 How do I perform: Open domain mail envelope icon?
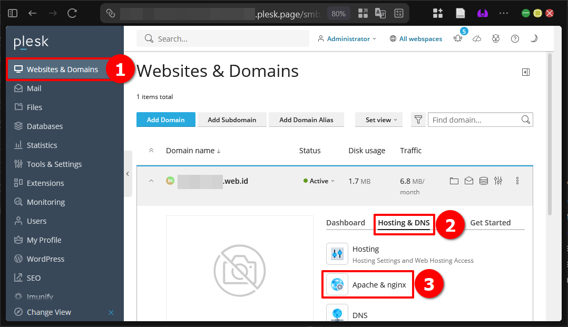469,180
